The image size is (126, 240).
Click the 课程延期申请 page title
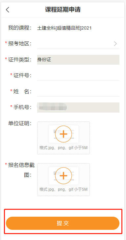[x=63, y=10]
